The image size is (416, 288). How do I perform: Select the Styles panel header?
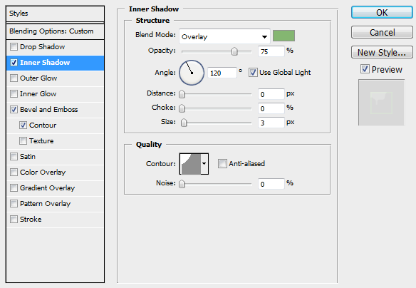[x=55, y=14]
